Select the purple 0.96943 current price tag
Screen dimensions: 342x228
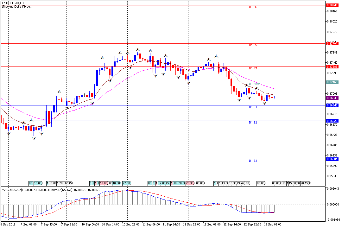pyautogui.click(x=332, y=98)
